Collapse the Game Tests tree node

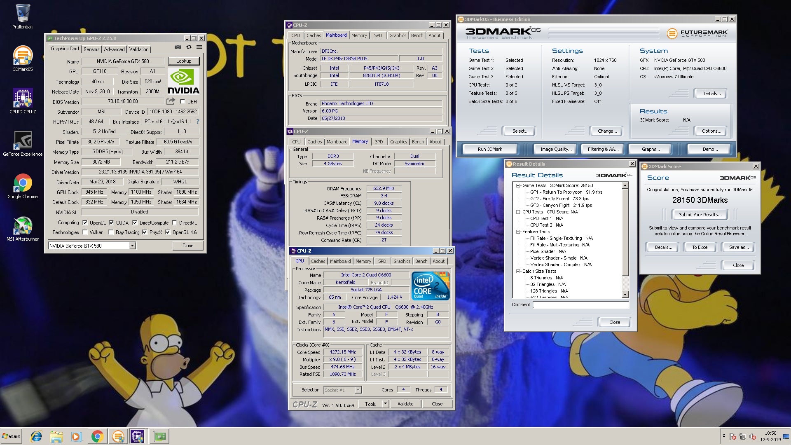click(518, 185)
